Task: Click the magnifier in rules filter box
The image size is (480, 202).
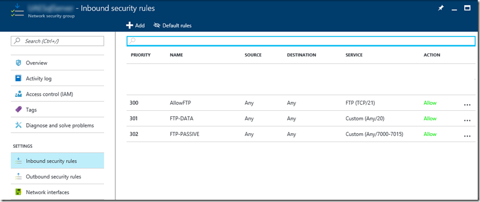Action: pos(132,41)
